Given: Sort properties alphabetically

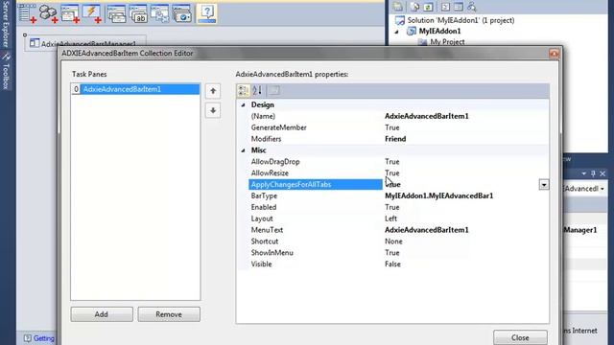Looking at the screenshot, I should (x=257, y=91).
